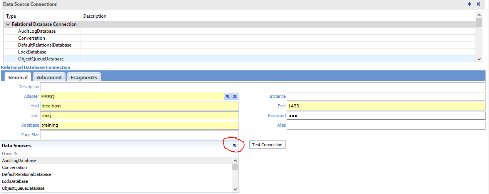Select ObjectQueueDatabase in the connections table

click(x=41, y=59)
